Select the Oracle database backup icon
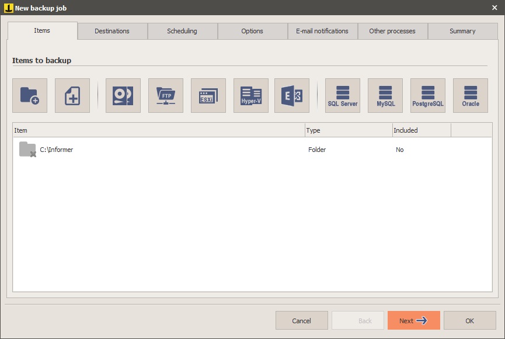Screen dimensions: 505x339 (x=470, y=95)
